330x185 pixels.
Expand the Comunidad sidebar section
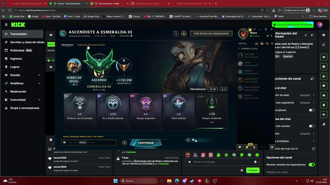tap(39, 100)
